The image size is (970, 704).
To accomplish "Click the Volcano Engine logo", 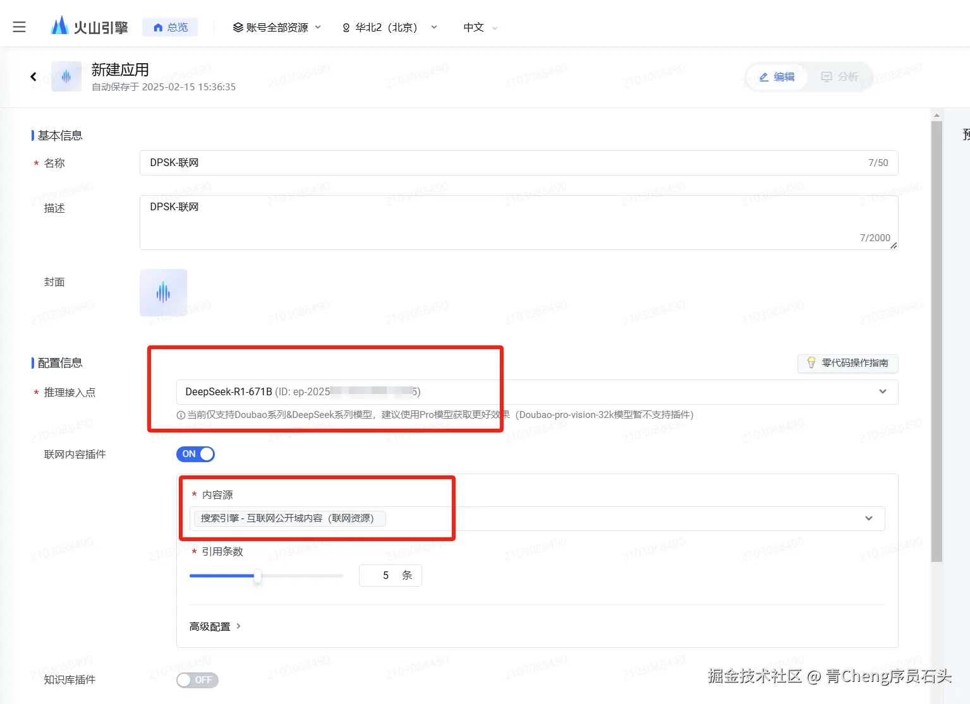I will 89,27.
